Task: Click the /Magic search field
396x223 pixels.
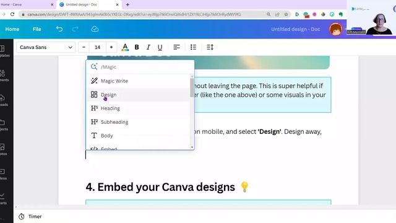Action: (140, 67)
